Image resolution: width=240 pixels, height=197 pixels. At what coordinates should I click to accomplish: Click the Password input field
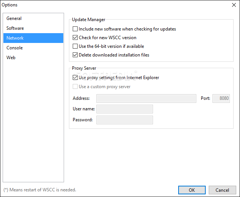(125, 120)
